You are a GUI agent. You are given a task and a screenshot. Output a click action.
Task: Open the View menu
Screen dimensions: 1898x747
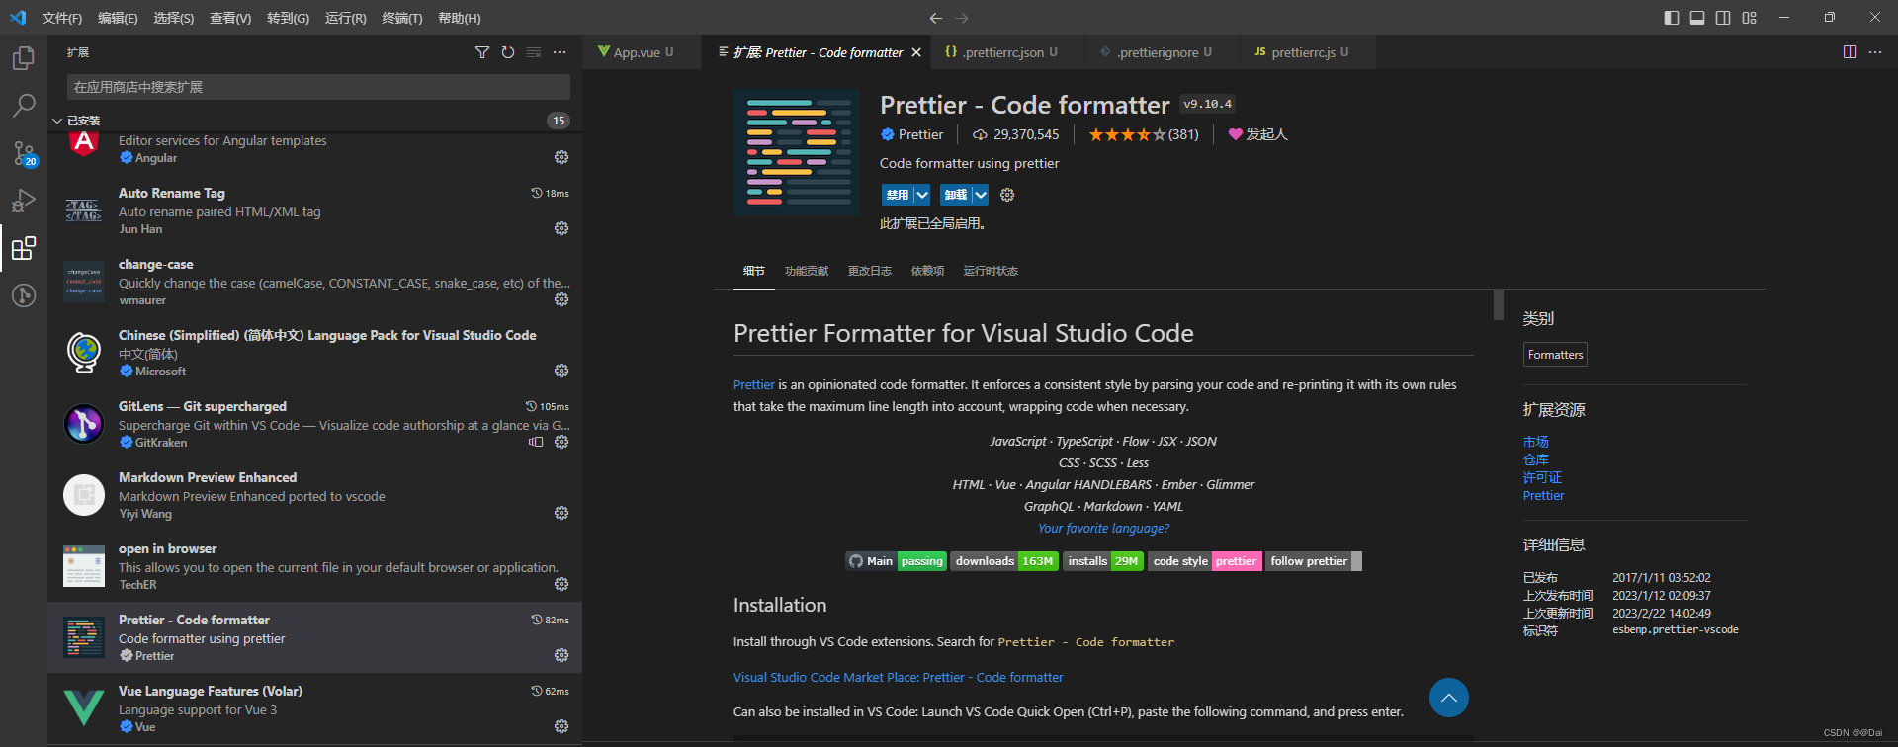coord(230,18)
